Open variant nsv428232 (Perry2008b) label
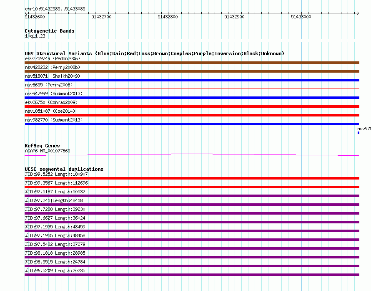371x291 pixels. pyautogui.click(x=53, y=67)
